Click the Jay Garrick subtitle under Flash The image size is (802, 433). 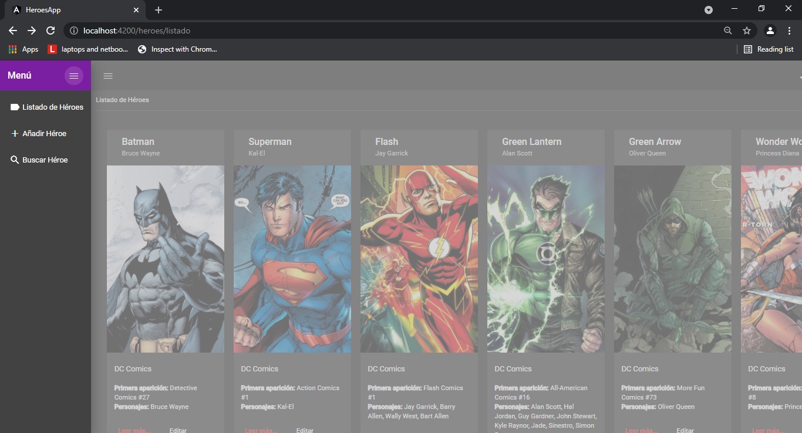click(392, 153)
